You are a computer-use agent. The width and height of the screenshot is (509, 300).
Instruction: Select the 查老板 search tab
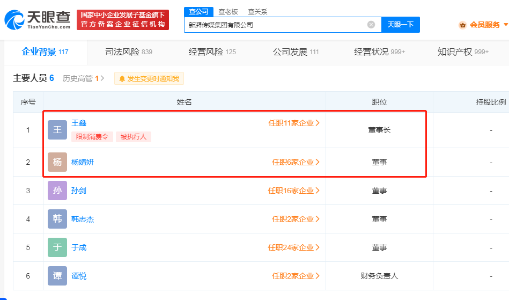(x=228, y=11)
